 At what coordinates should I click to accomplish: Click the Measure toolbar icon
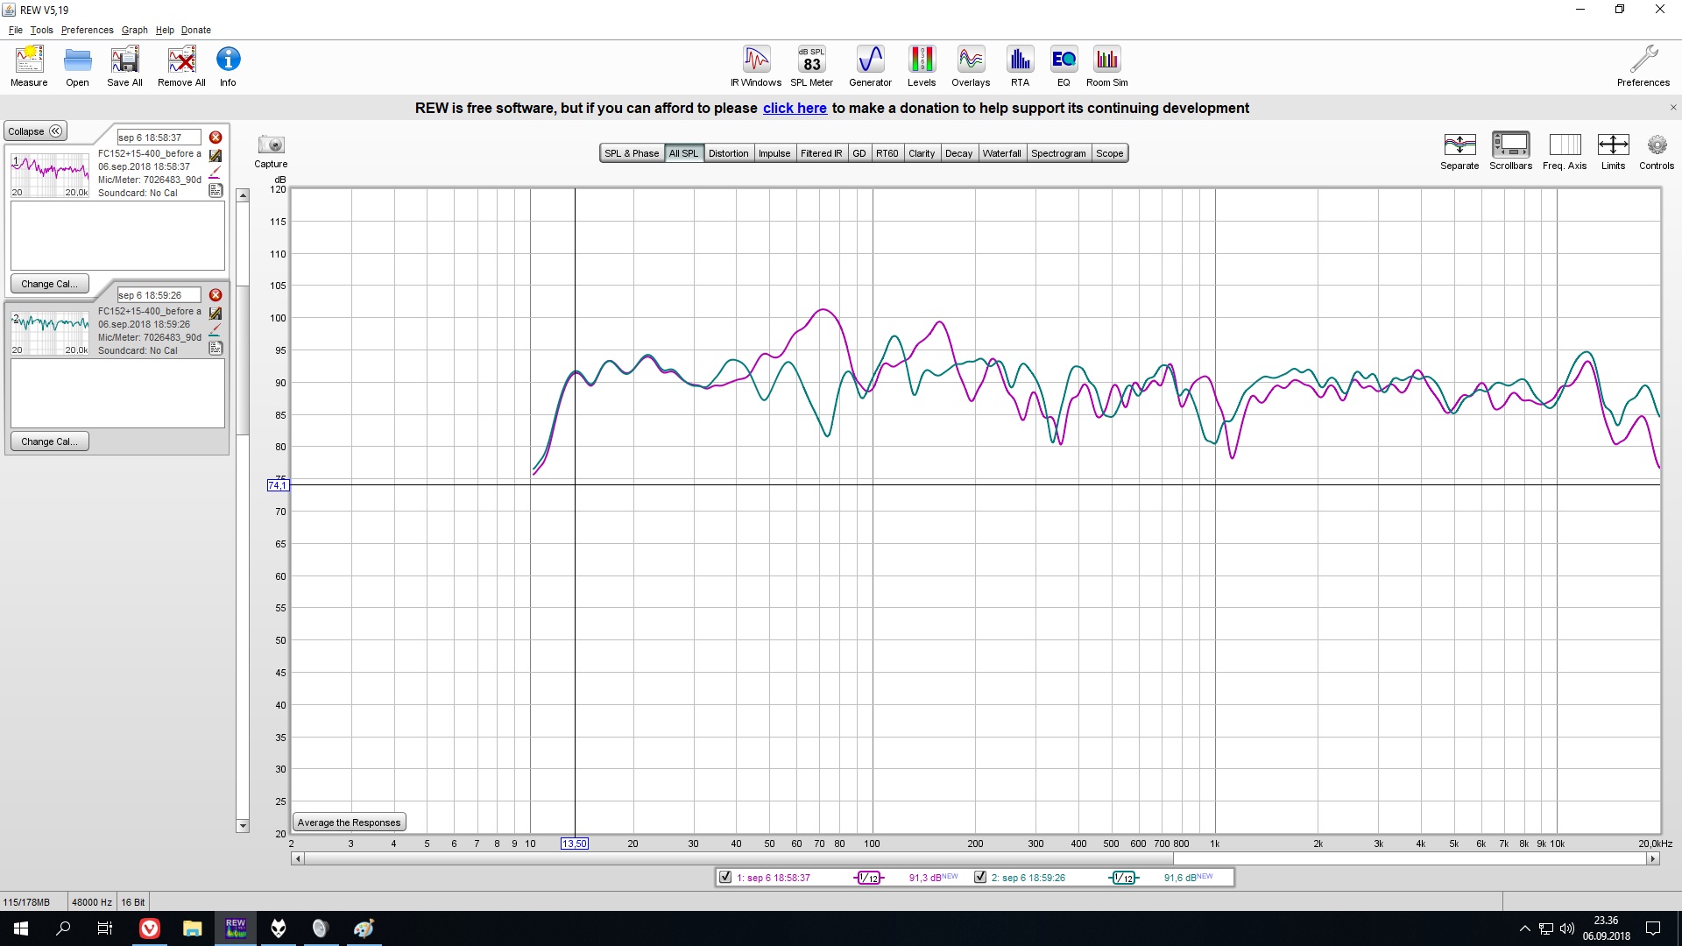pyautogui.click(x=29, y=67)
